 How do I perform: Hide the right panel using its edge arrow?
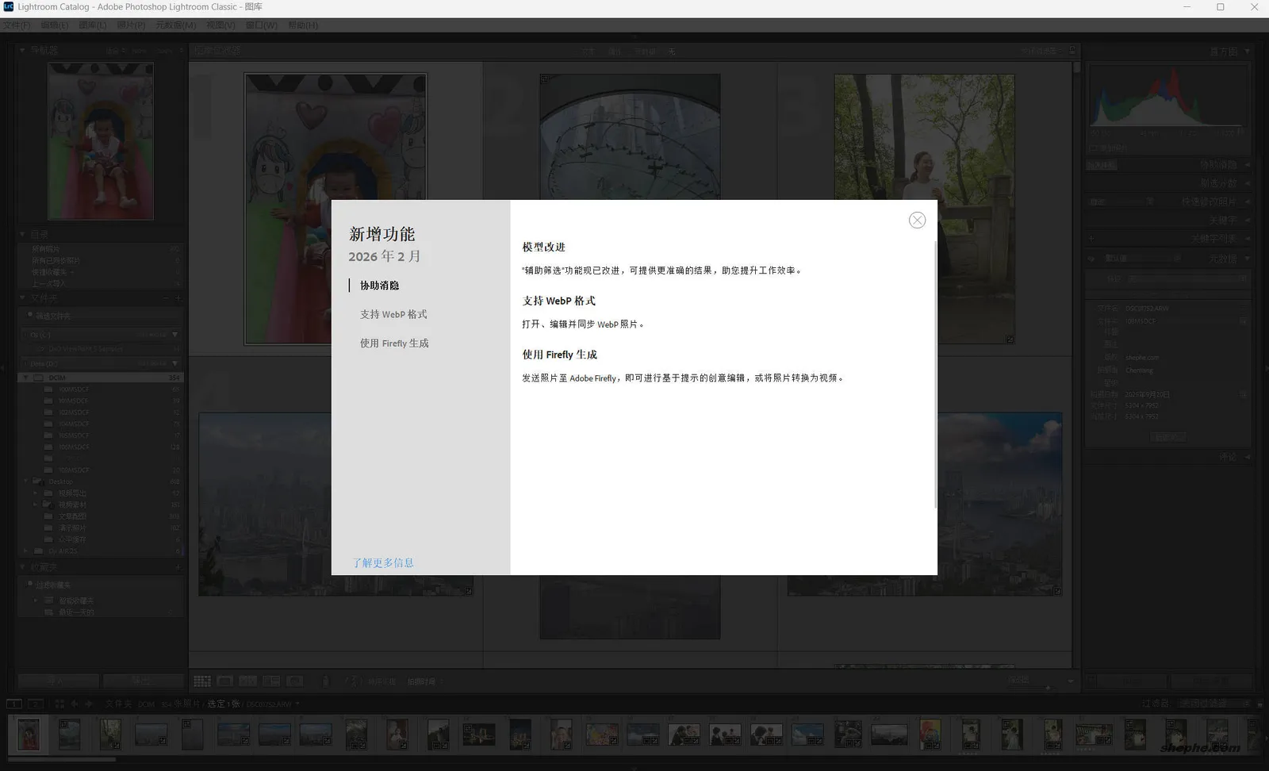1264,365
